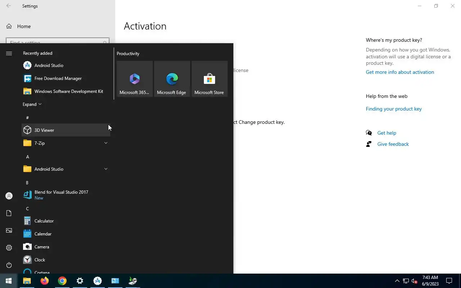Screen dimensions: 461x288
Task: Launch Free Download Manager
Action: 66,78
